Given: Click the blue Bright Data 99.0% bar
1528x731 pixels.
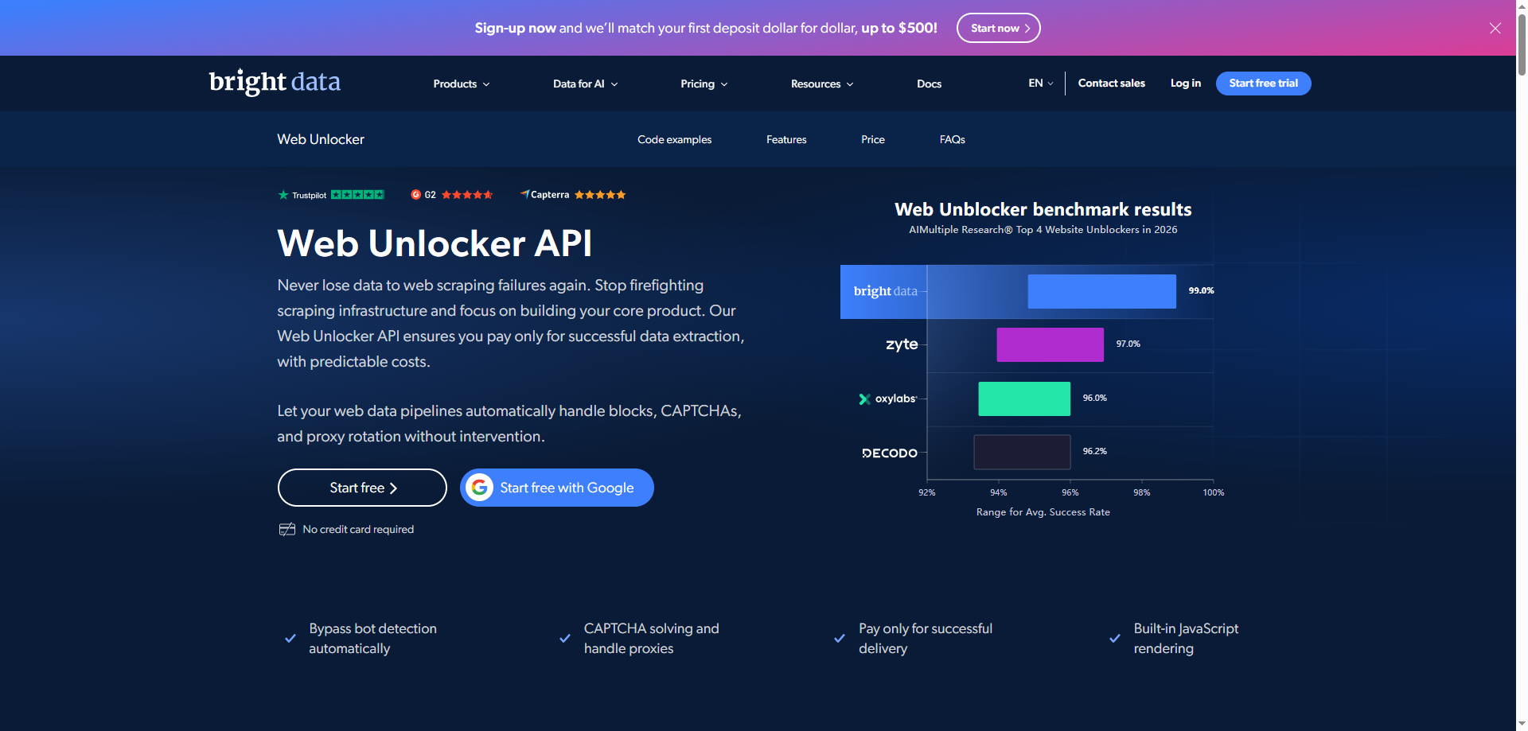Looking at the screenshot, I should pos(1102,291).
